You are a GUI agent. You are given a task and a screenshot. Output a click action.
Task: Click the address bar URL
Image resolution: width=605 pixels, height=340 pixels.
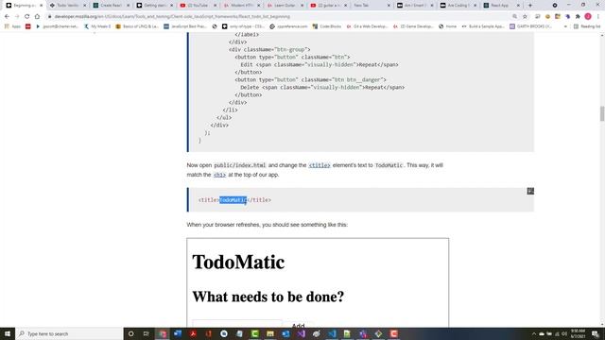172,17
